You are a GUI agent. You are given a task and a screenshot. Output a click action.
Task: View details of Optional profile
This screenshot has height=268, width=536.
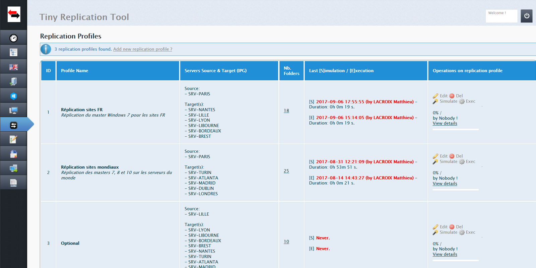[445, 254]
